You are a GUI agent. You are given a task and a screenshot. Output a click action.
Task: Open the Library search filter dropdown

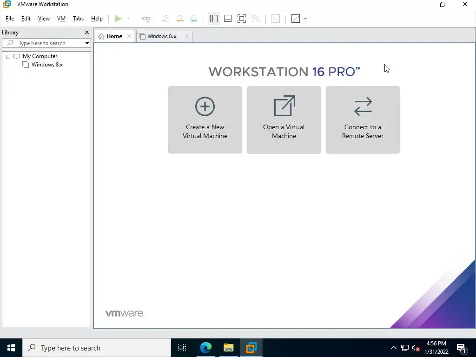[x=87, y=43]
